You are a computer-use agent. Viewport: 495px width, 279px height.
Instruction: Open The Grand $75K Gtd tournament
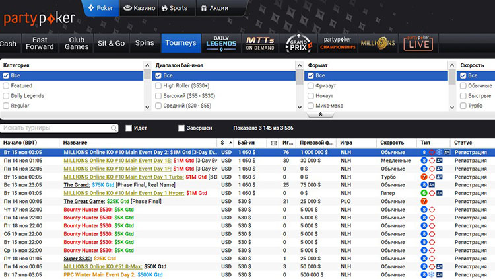(x=77, y=185)
